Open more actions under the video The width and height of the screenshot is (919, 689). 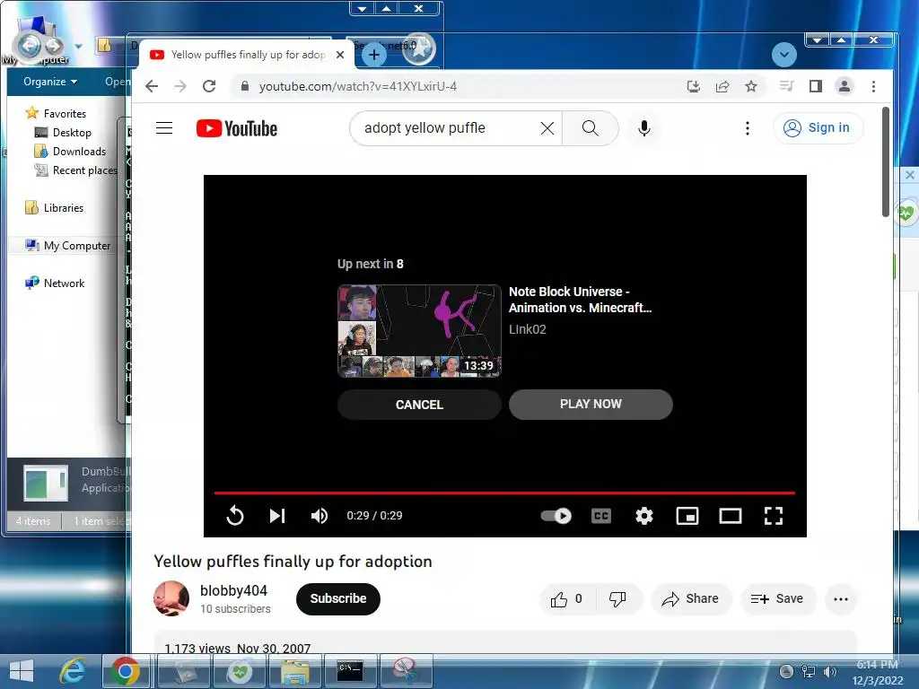(x=841, y=598)
